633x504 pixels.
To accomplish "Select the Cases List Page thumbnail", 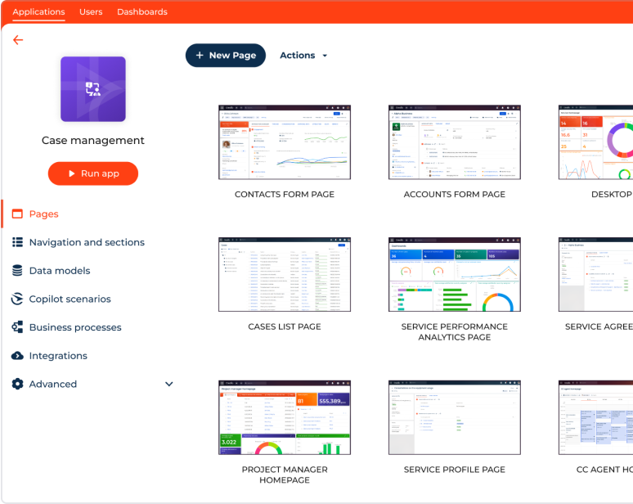I will click(x=285, y=275).
